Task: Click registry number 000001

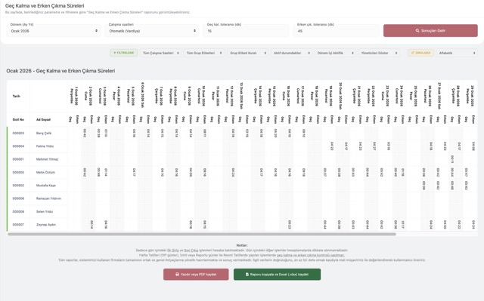Action: [x=18, y=159]
